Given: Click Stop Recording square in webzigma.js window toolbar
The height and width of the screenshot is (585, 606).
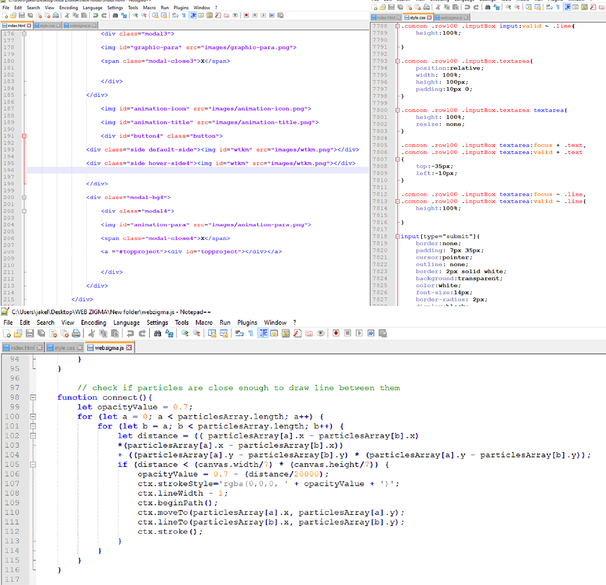Looking at the screenshot, I should tap(347, 333).
